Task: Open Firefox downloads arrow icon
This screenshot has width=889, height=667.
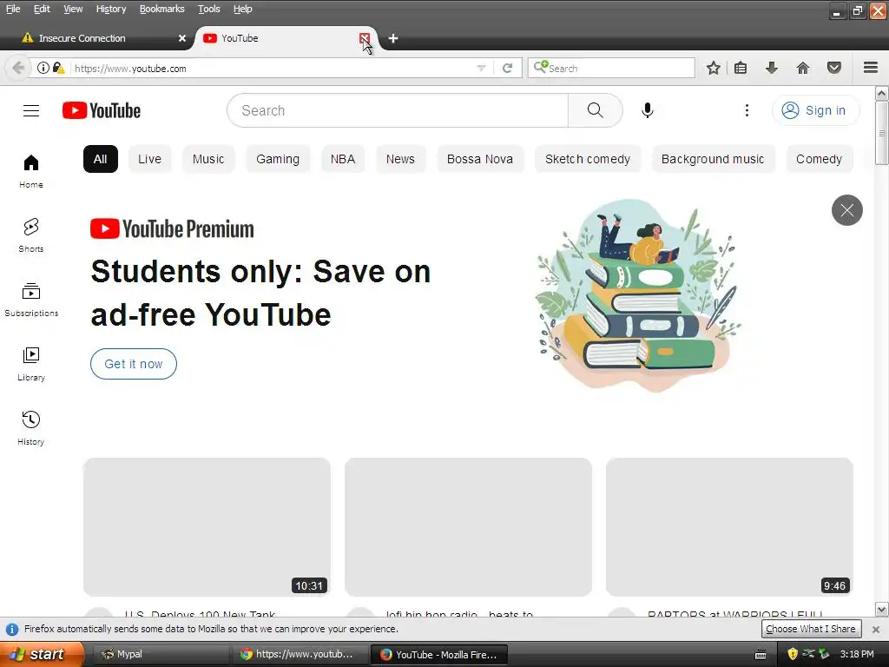Action: (x=772, y=68)
